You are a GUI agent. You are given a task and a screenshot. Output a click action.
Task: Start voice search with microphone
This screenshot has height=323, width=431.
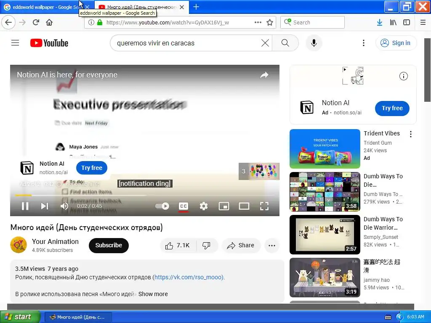[x=314, y=43]
